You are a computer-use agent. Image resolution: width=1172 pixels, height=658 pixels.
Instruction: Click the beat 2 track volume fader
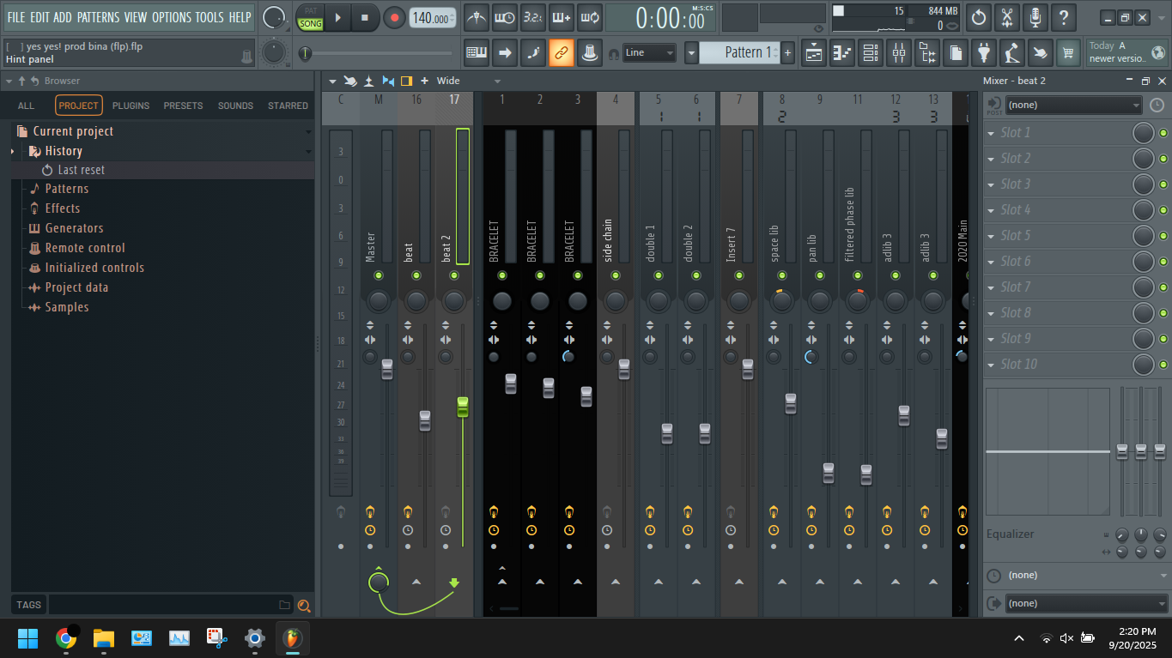463,407
